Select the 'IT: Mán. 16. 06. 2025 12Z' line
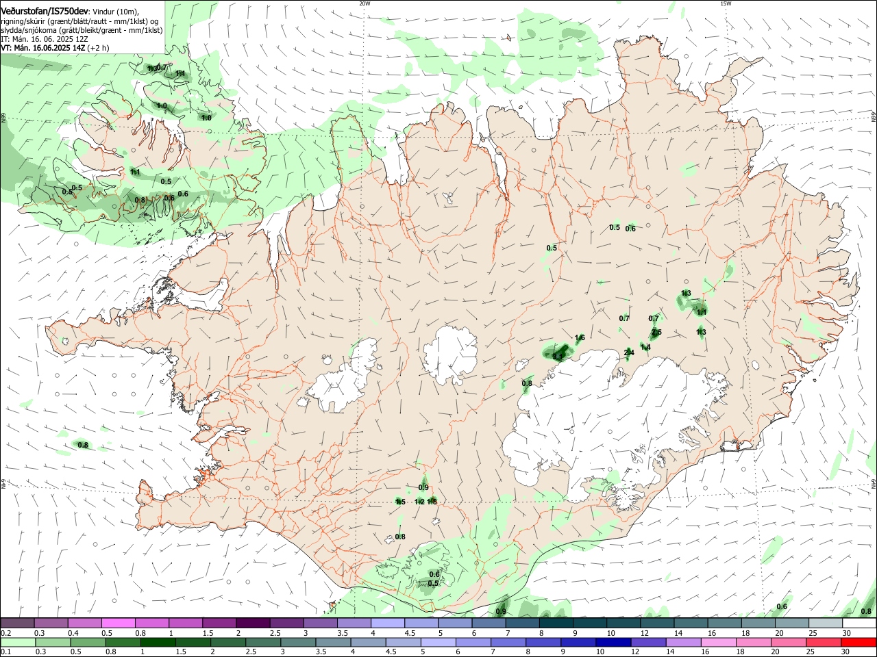 45,39
